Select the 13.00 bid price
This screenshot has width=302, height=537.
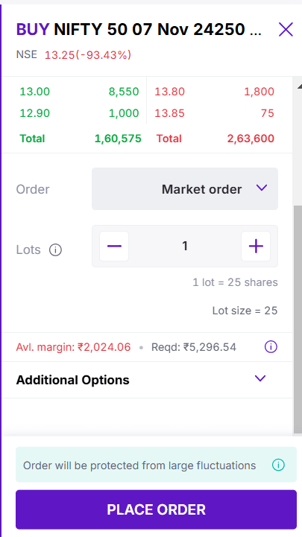point(34,92)
